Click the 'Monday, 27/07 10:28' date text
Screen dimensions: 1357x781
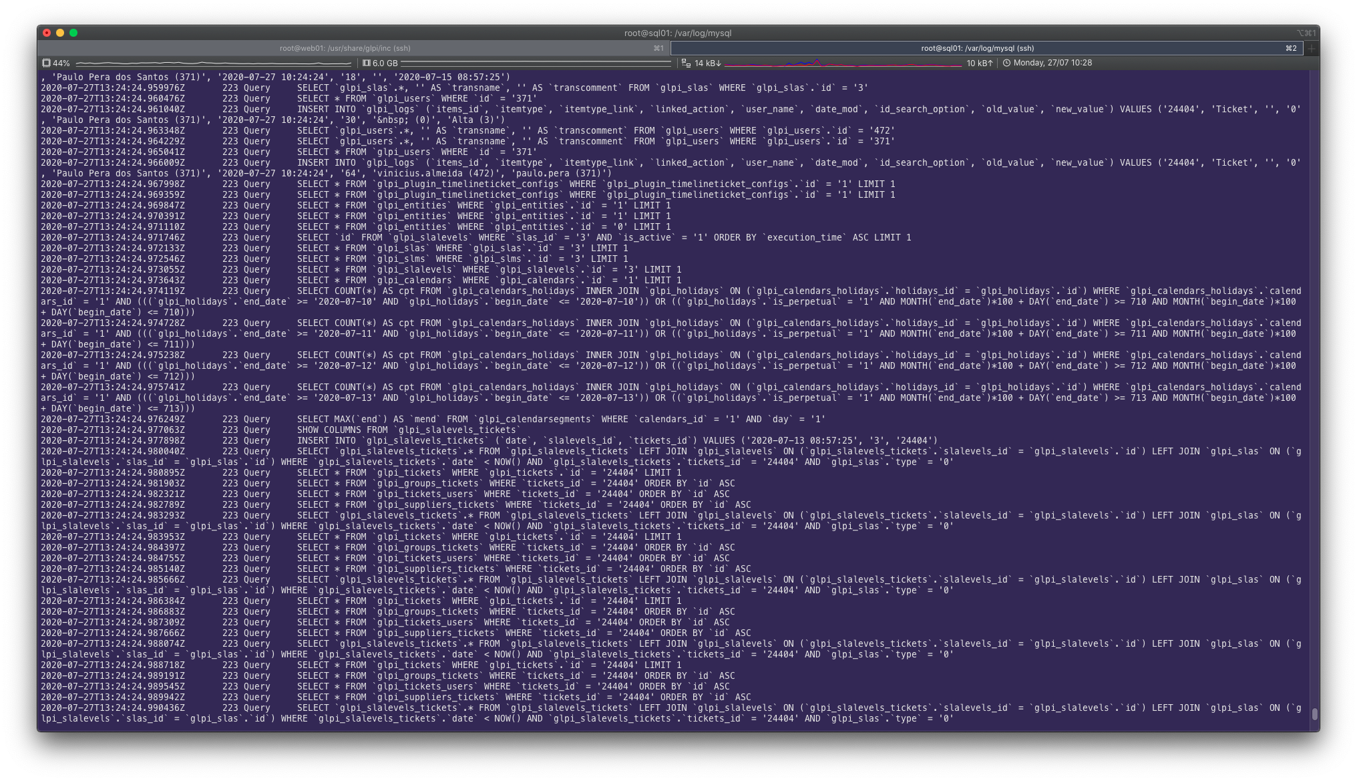tap(1052, 63)
